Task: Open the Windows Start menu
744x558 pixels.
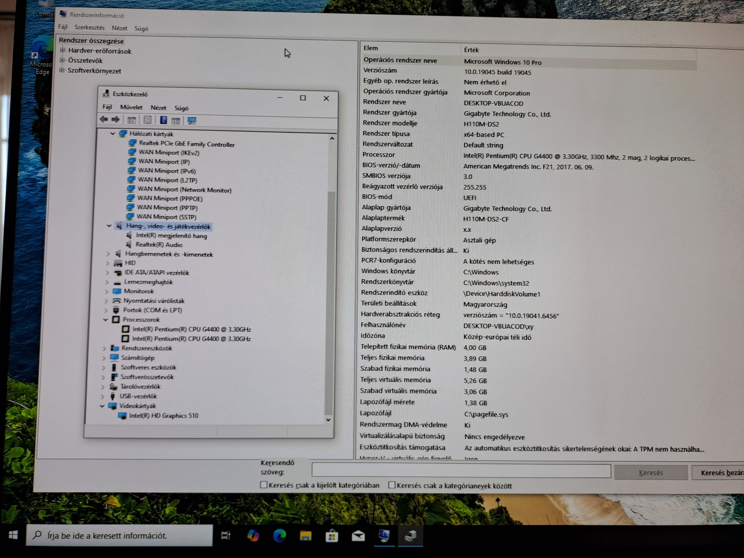Action: [x=13, y=535]
